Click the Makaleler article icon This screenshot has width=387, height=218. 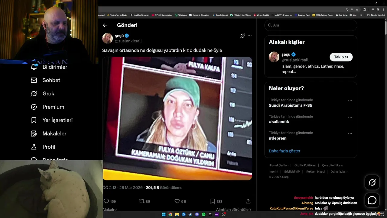pyautogui.click(x=34, y=134)
